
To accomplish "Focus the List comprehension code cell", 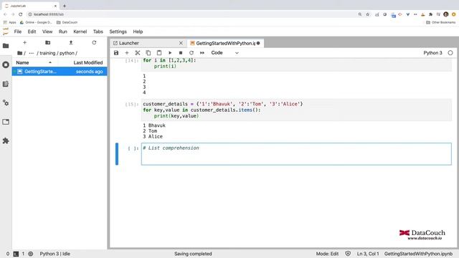I will coord(296,154).
